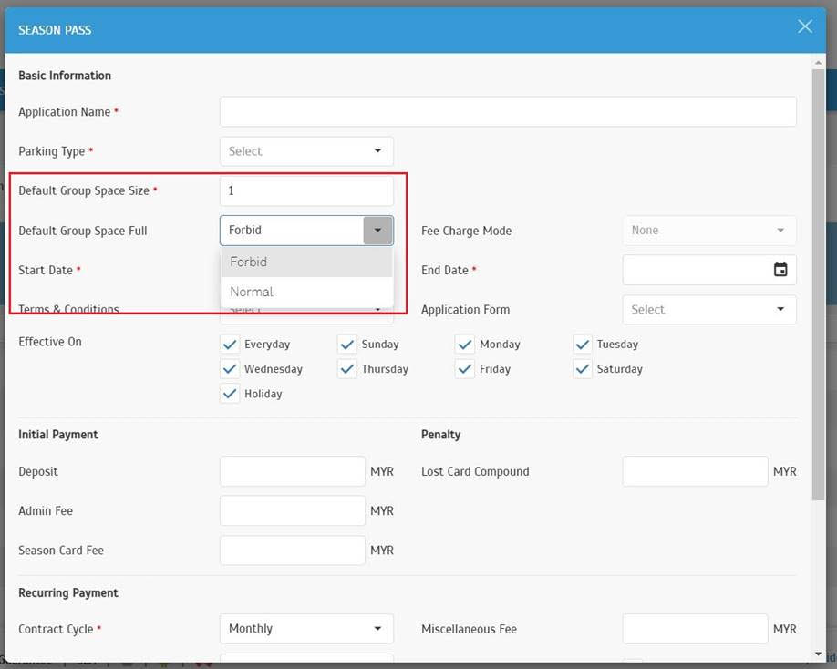Select the Season Card Fee input
The image size is (837, 669).
(292, 551)
